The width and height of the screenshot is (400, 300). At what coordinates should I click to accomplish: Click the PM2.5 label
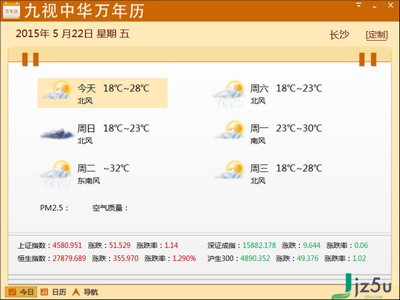tap(54, 208)
